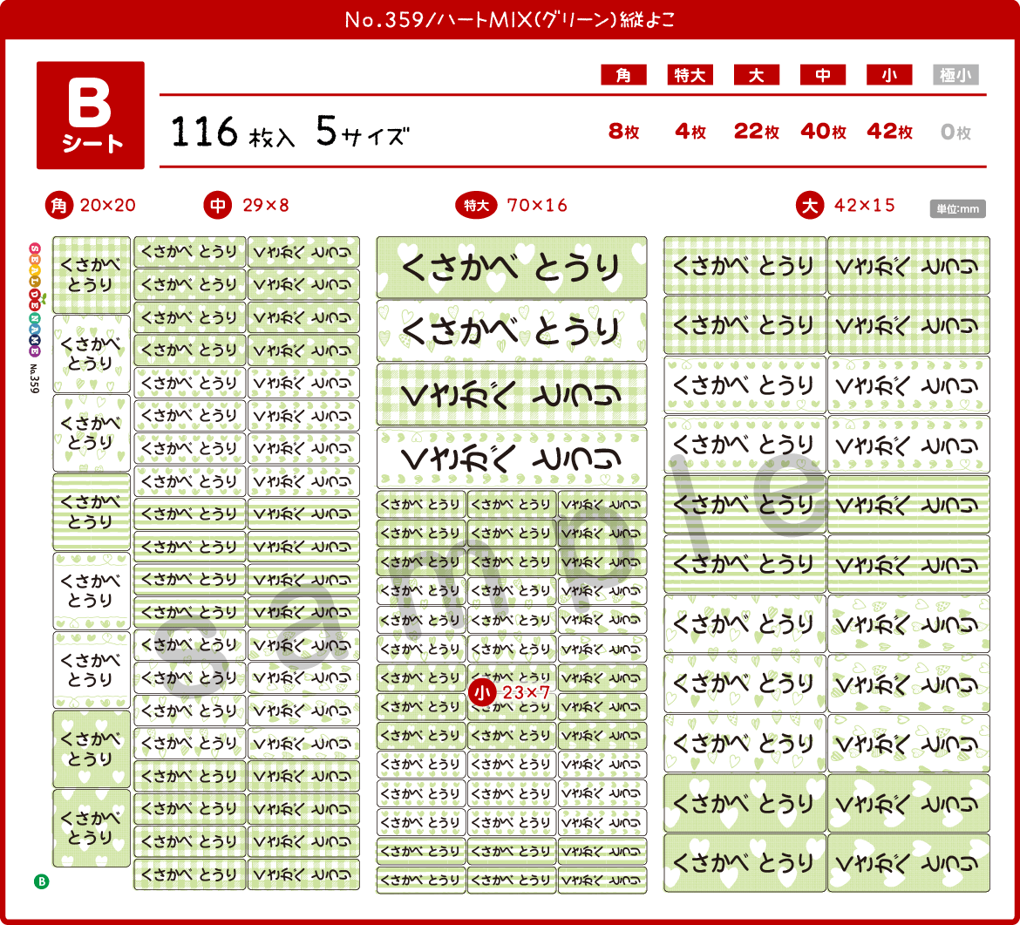Screen dimensions: 1020x925
Task: Select the upside-down gingham 70×16 sticker
Action: pos(512,394)
